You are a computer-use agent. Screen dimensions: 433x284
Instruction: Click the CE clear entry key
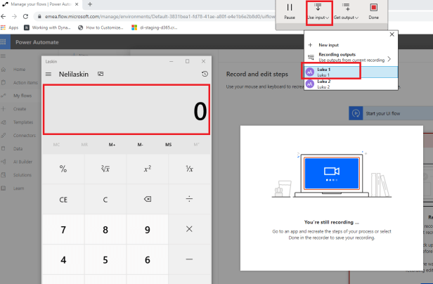point(63,199)
